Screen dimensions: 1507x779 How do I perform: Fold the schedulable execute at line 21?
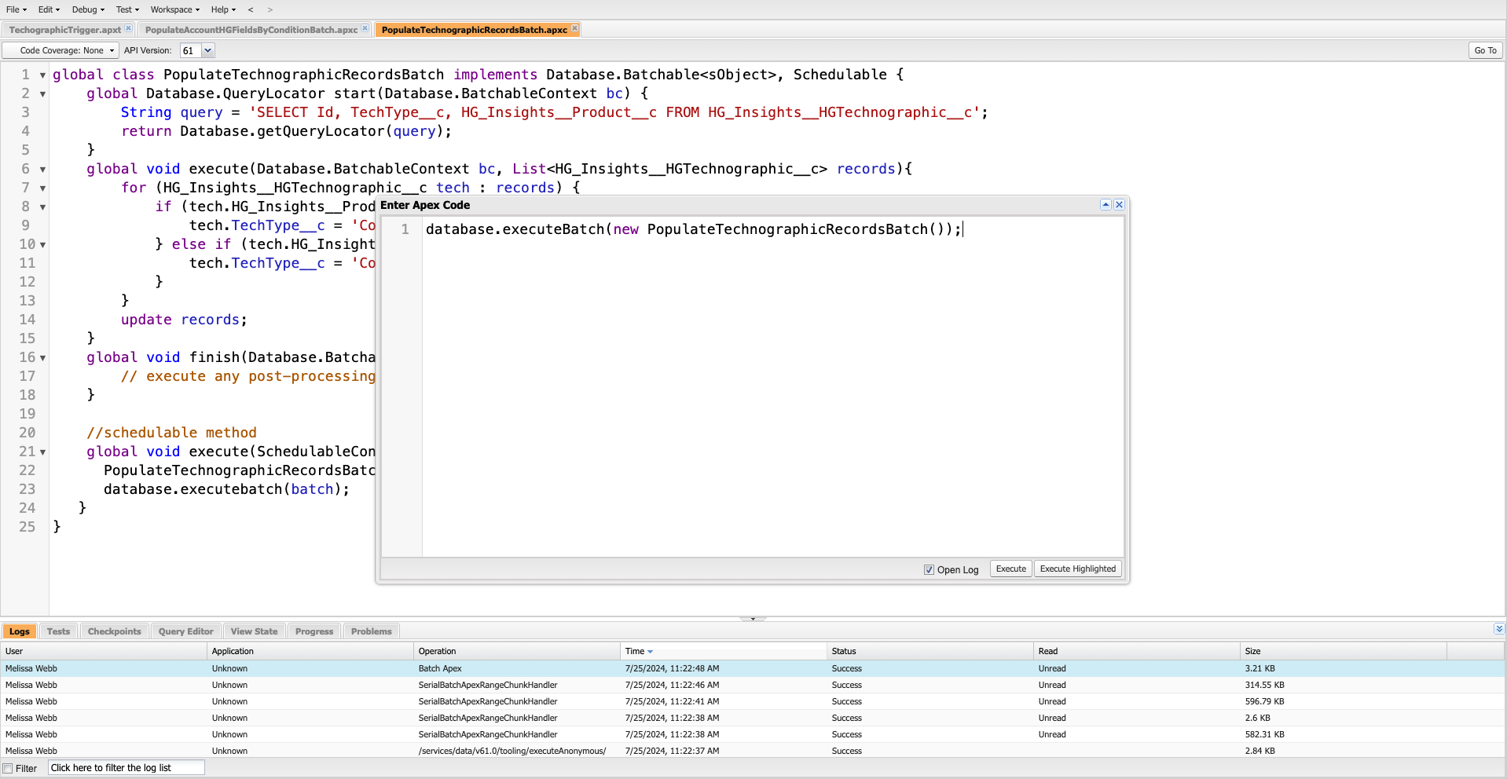click(42, 452)
